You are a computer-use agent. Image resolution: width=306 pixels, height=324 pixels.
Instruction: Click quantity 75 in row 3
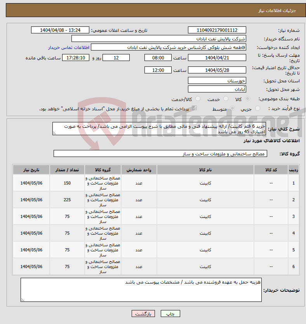click(67, 216)
